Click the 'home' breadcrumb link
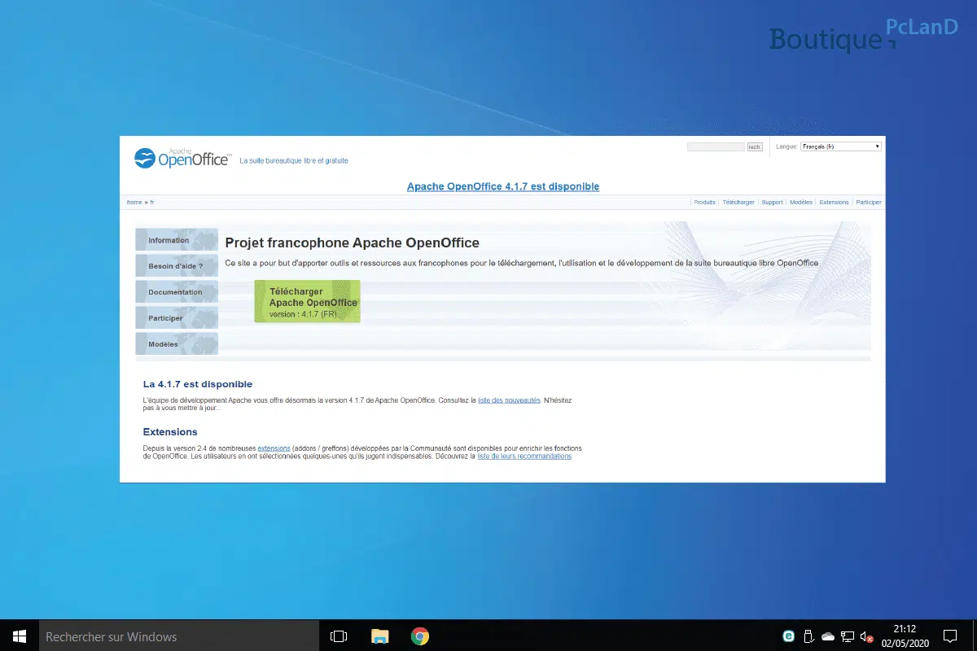 point(134,202)
